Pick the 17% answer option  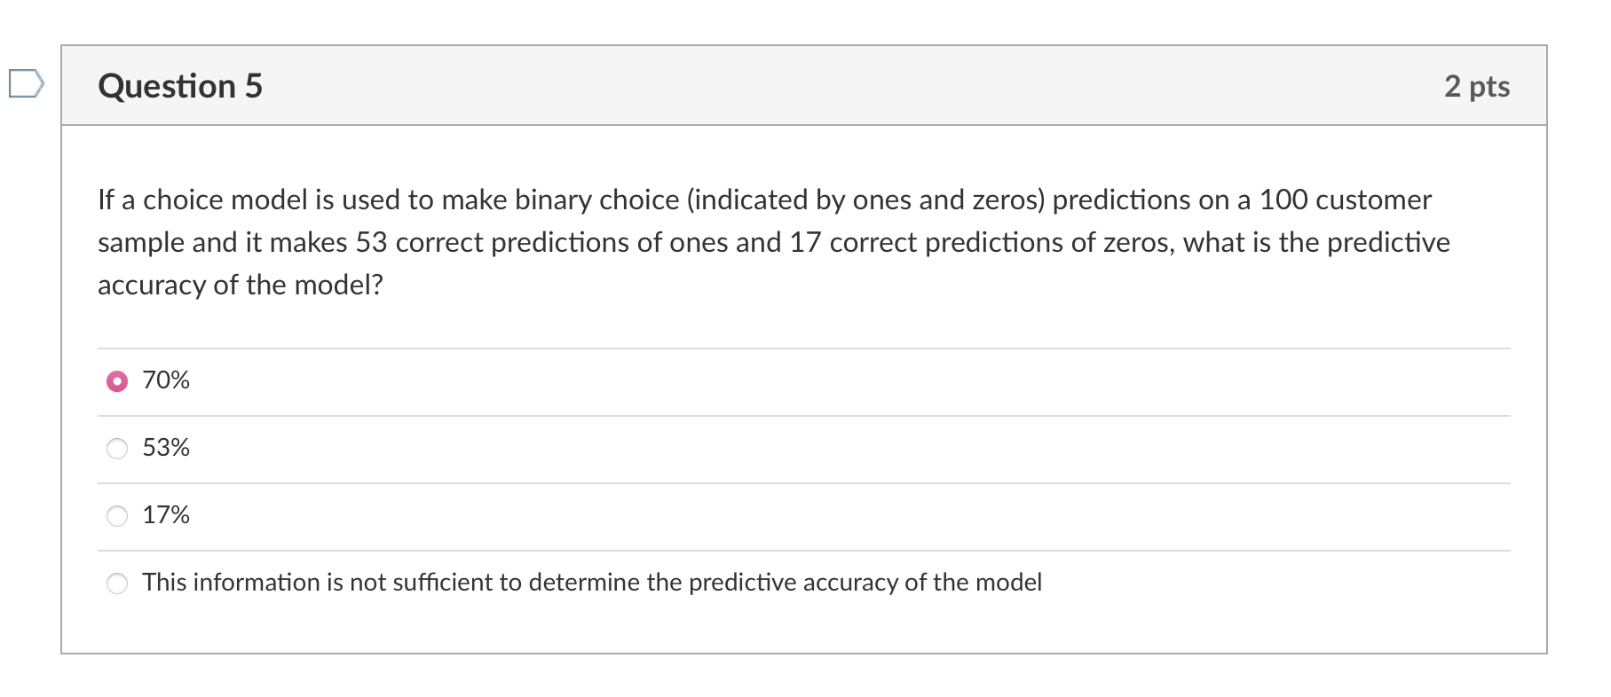click(116, 515)
